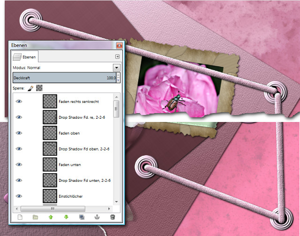Toggle the lock alpha channel checkerboard icon
Image resolution: width=300 pixels, height=236 pixels.
tap(39, 88)
